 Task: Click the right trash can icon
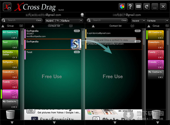pos(156,114)
